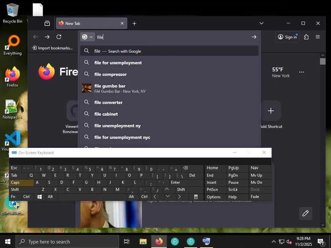Viewport: 331px width, 248px height.
Task: Open Visual Studio Code desktop shortcut
Action: (x=13, y=138)
